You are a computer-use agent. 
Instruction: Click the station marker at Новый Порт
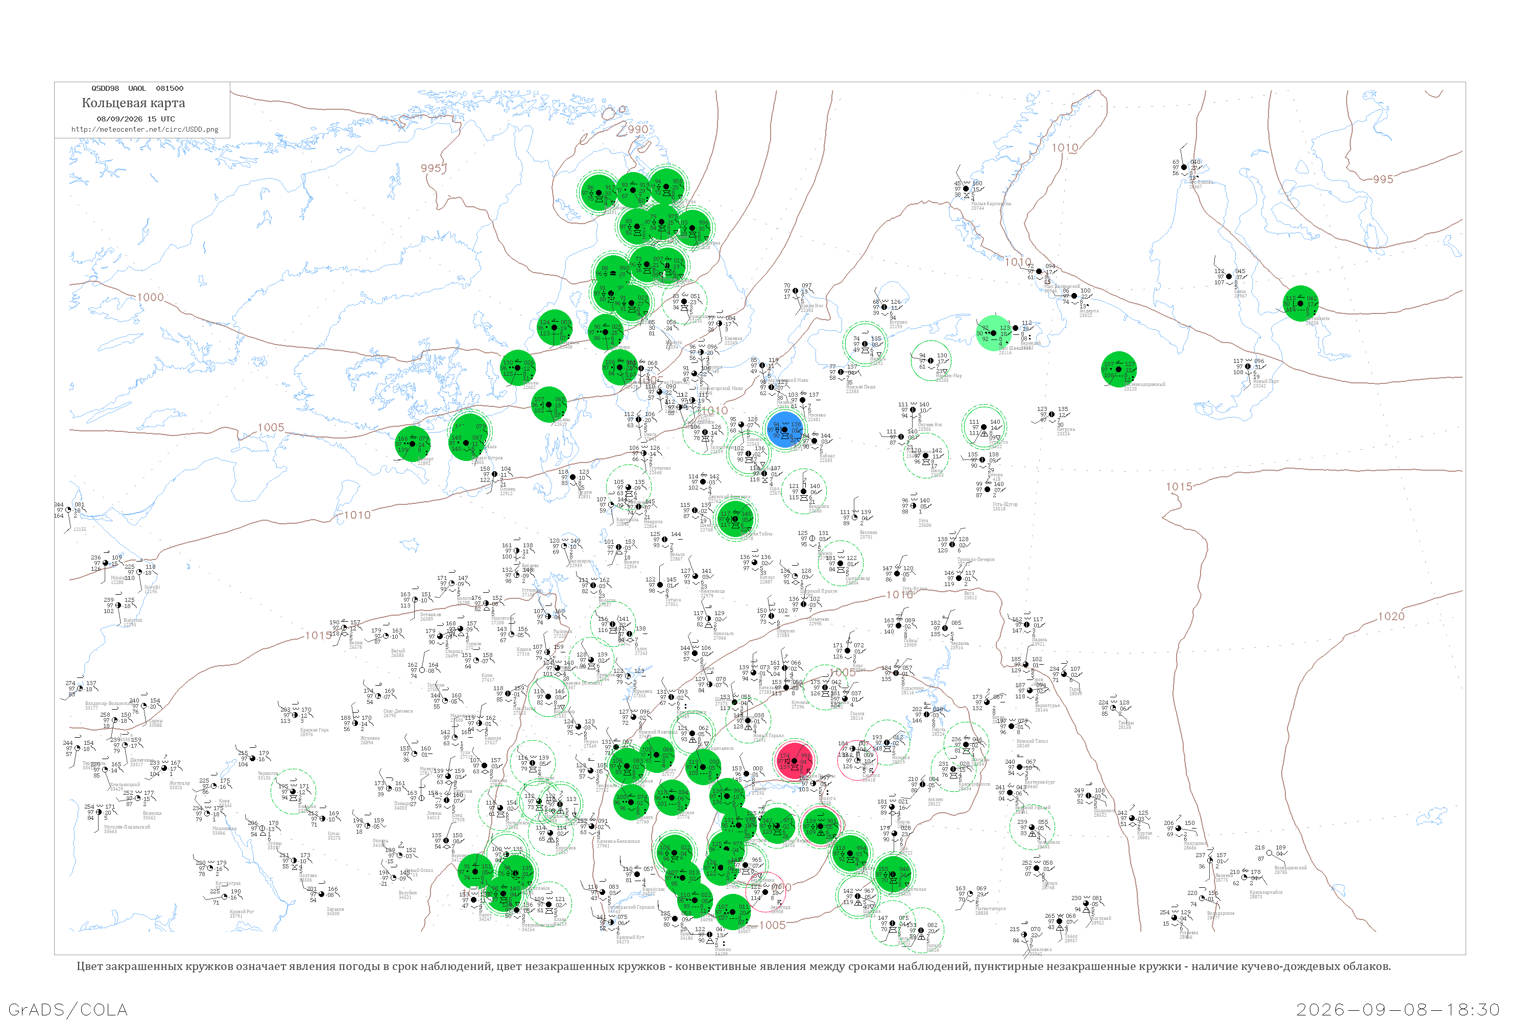pos(1248,367)
